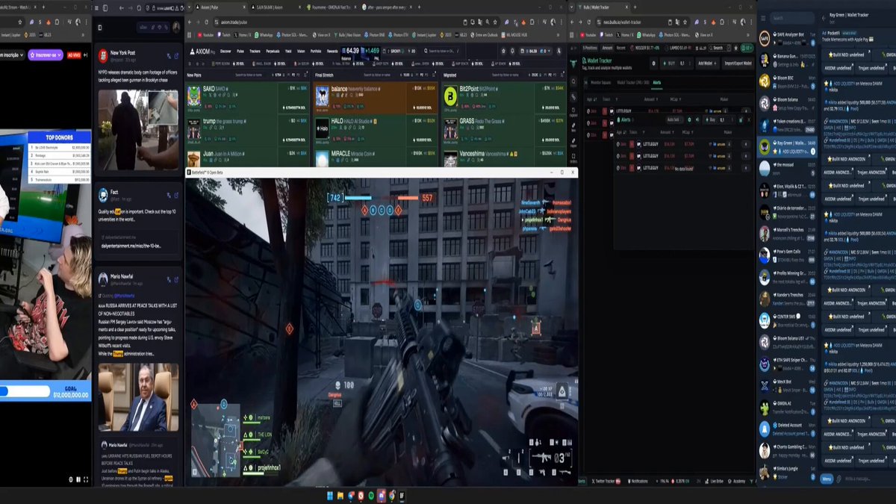Open Trackers in the Axiom navigation

pyautogui.click(x=255, y=52)
